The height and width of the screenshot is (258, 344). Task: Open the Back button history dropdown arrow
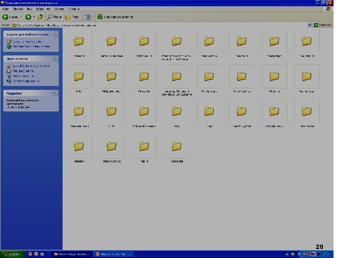pyautogui.click(x=21, y=17)
